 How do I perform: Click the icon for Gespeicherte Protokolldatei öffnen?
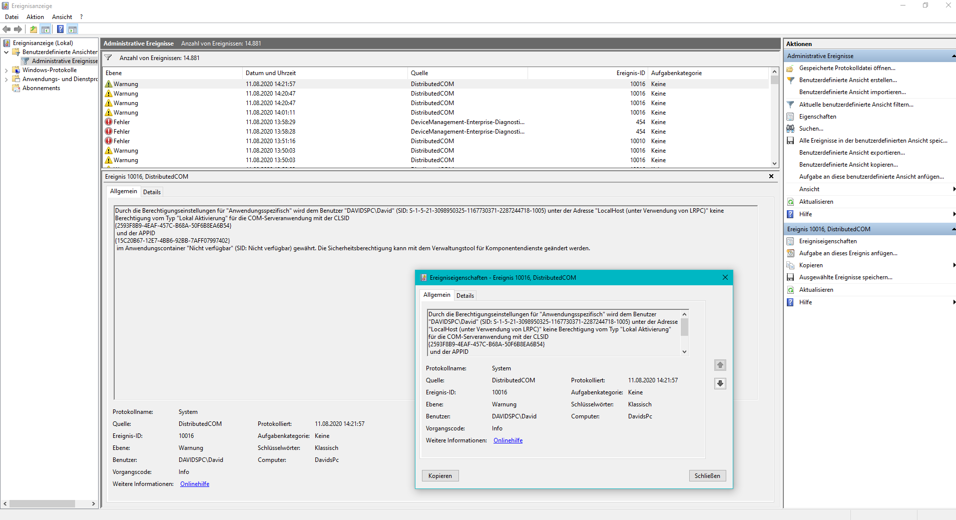coord(790,68)
